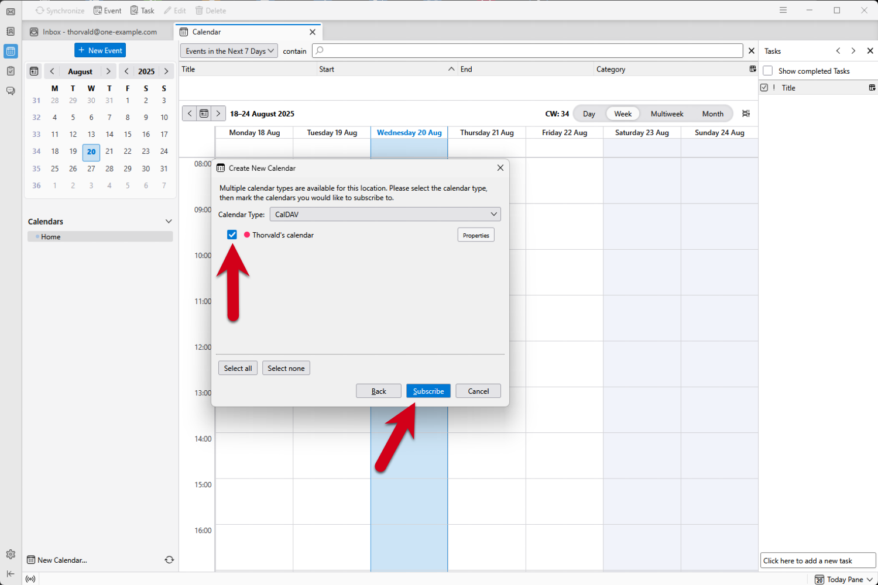Collapse the Calendars section
This screenshot has height=585, width=878.
pyautogui.click(x=169, y=221)
